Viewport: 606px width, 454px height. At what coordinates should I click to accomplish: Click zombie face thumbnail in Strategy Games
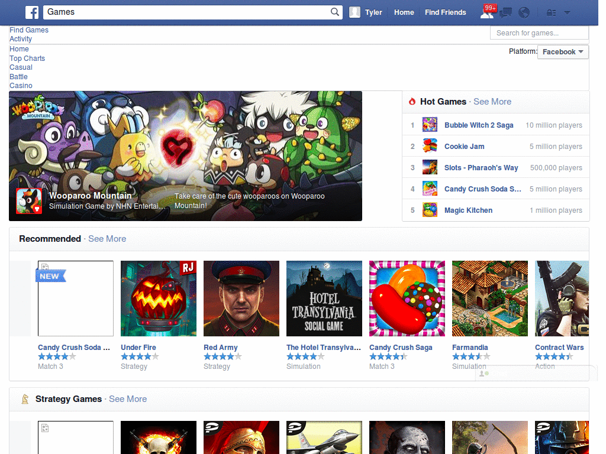pyautogui.click(x=407, y=437)
